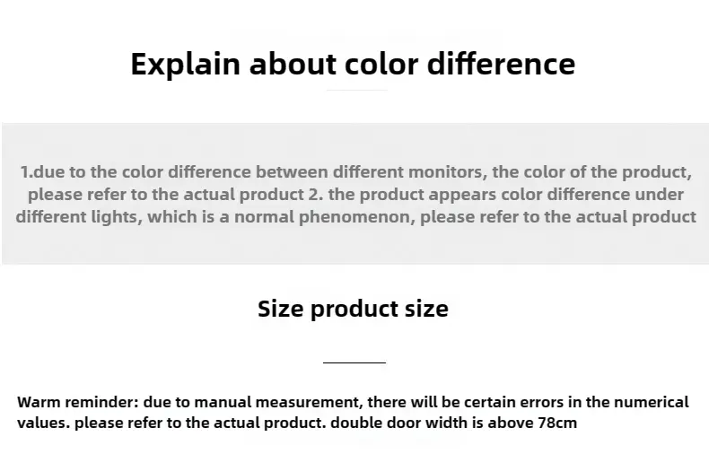Click the line starting "1.due to the color"

click(x=355, y=171)
